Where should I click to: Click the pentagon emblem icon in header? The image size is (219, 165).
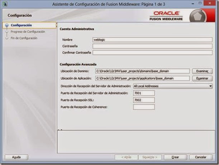pos(198,16)
